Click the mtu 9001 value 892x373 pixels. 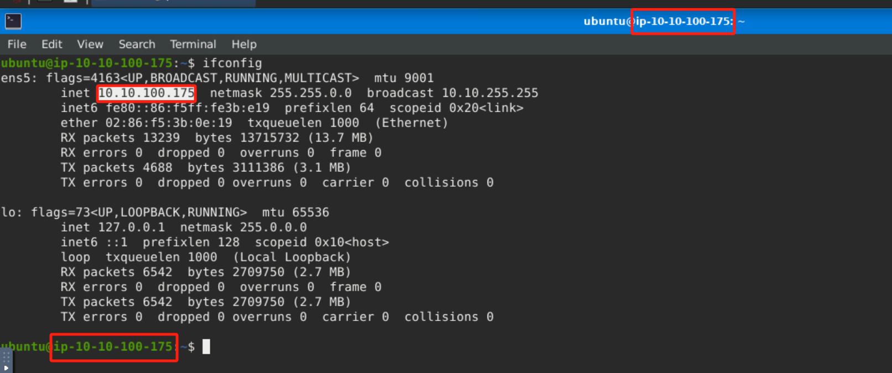(x=419, y=78)
